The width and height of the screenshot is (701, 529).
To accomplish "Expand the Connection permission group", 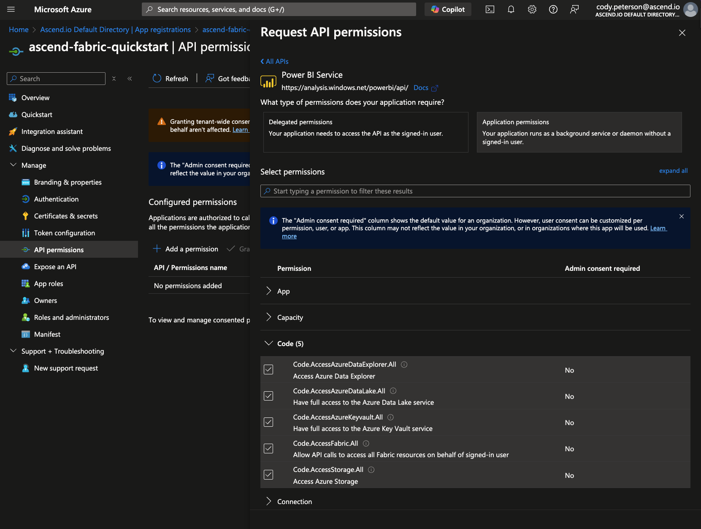I will tap(268, 501).
